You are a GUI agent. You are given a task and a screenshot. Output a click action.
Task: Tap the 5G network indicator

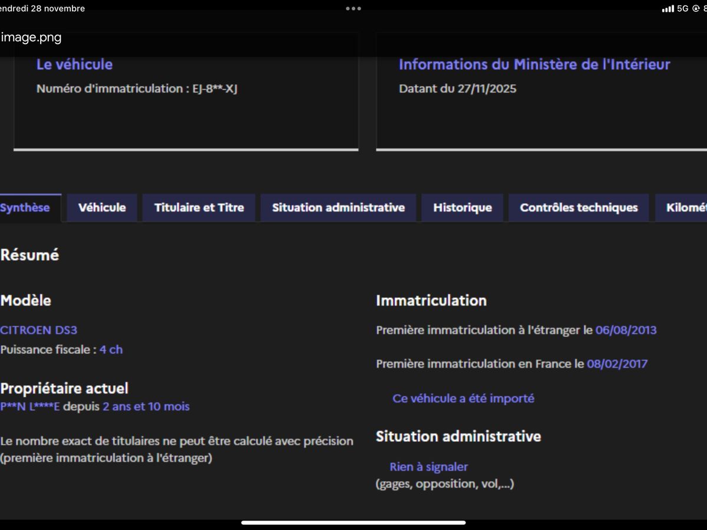tap(682, 9)
